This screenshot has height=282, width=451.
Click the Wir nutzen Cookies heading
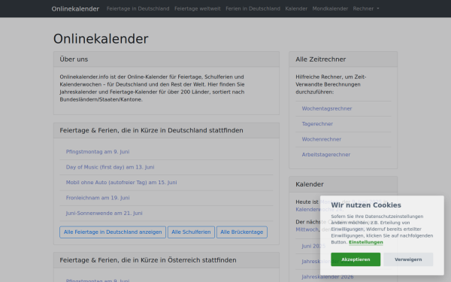(x=366, y=205)
